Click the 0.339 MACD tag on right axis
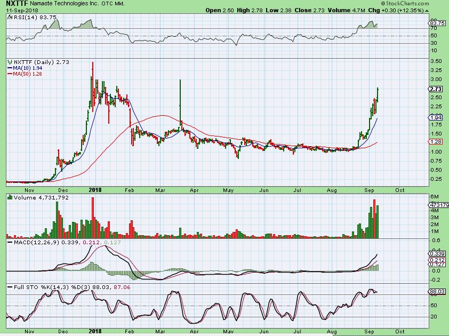Screen dimensions: 449x336 coord(437,253)
